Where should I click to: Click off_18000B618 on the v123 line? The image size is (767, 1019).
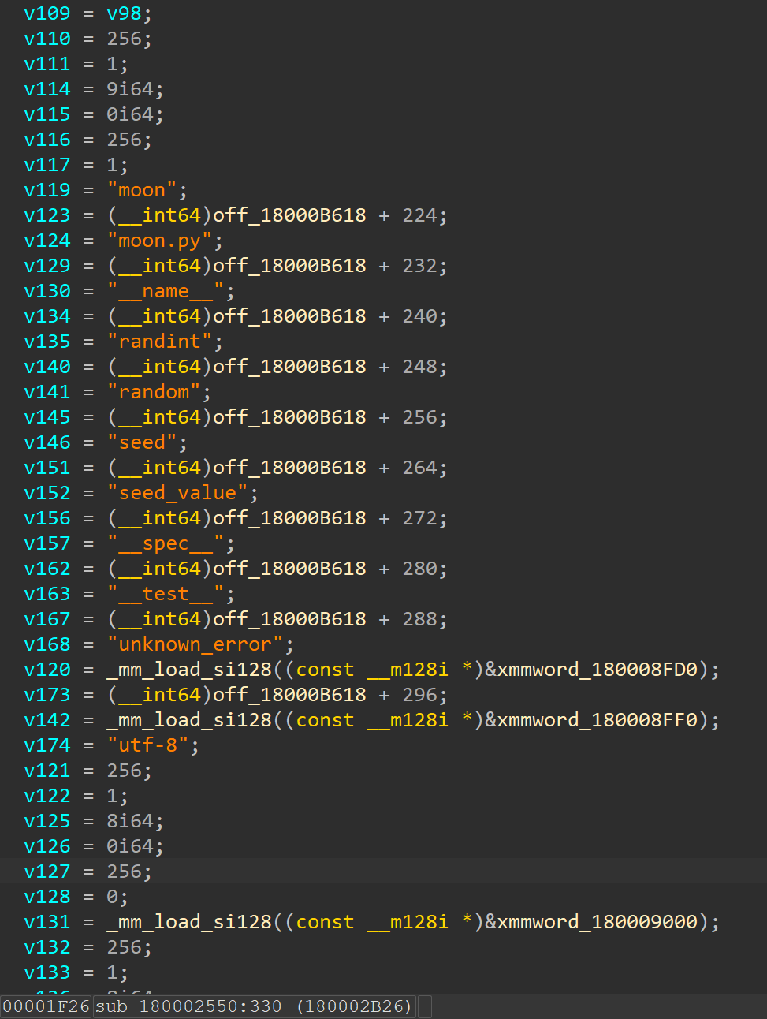point(289,215)
